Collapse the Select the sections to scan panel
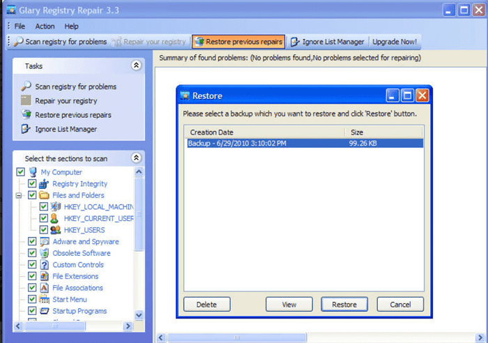 (x=136, y=158)
